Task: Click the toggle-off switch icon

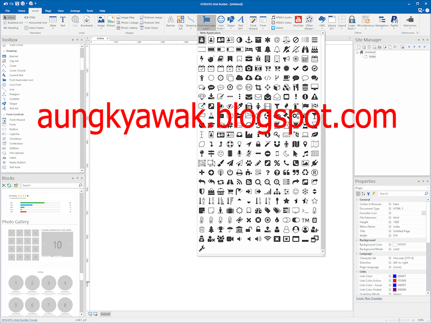Action: click(286, 220)
